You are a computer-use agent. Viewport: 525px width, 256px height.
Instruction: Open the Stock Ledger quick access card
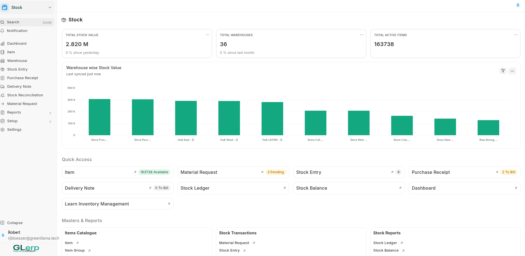pos(233,188)
